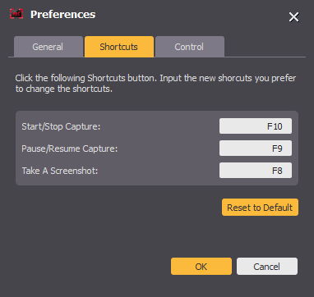This screenshot has height=297, width=314.
Task: Click the Pause/Resume Capture label
Action: [x=70, y=148]
